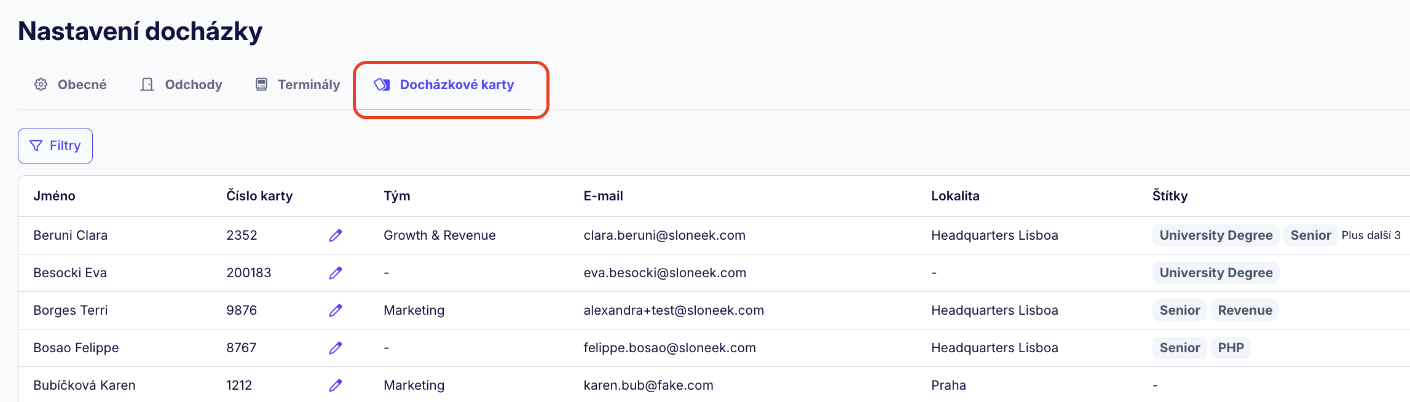Screen dimensions: 1410x402
Task: Edit Bubíčková Karen's card number 1212
Action: tap(335, 385)
